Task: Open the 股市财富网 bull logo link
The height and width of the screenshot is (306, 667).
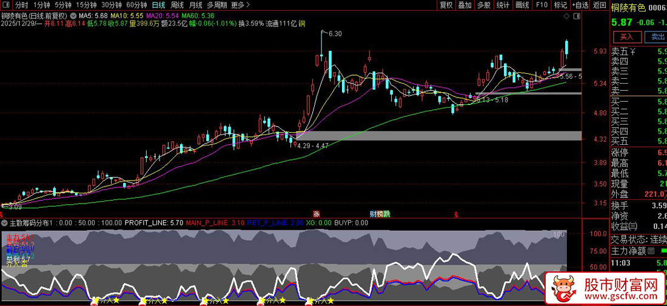Action: point(564,289)
